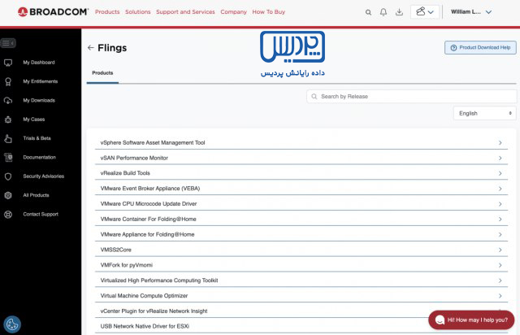Image resolution: width=520 pixels, height=335 pixels.
Task: Open the chat bubble icon
Action: [440, 320]
